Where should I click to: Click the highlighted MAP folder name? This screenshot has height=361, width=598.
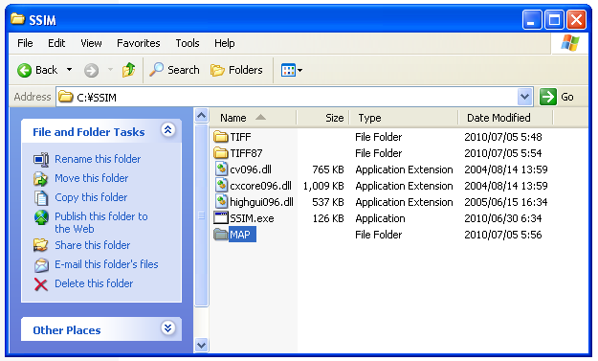click(242, 235)
